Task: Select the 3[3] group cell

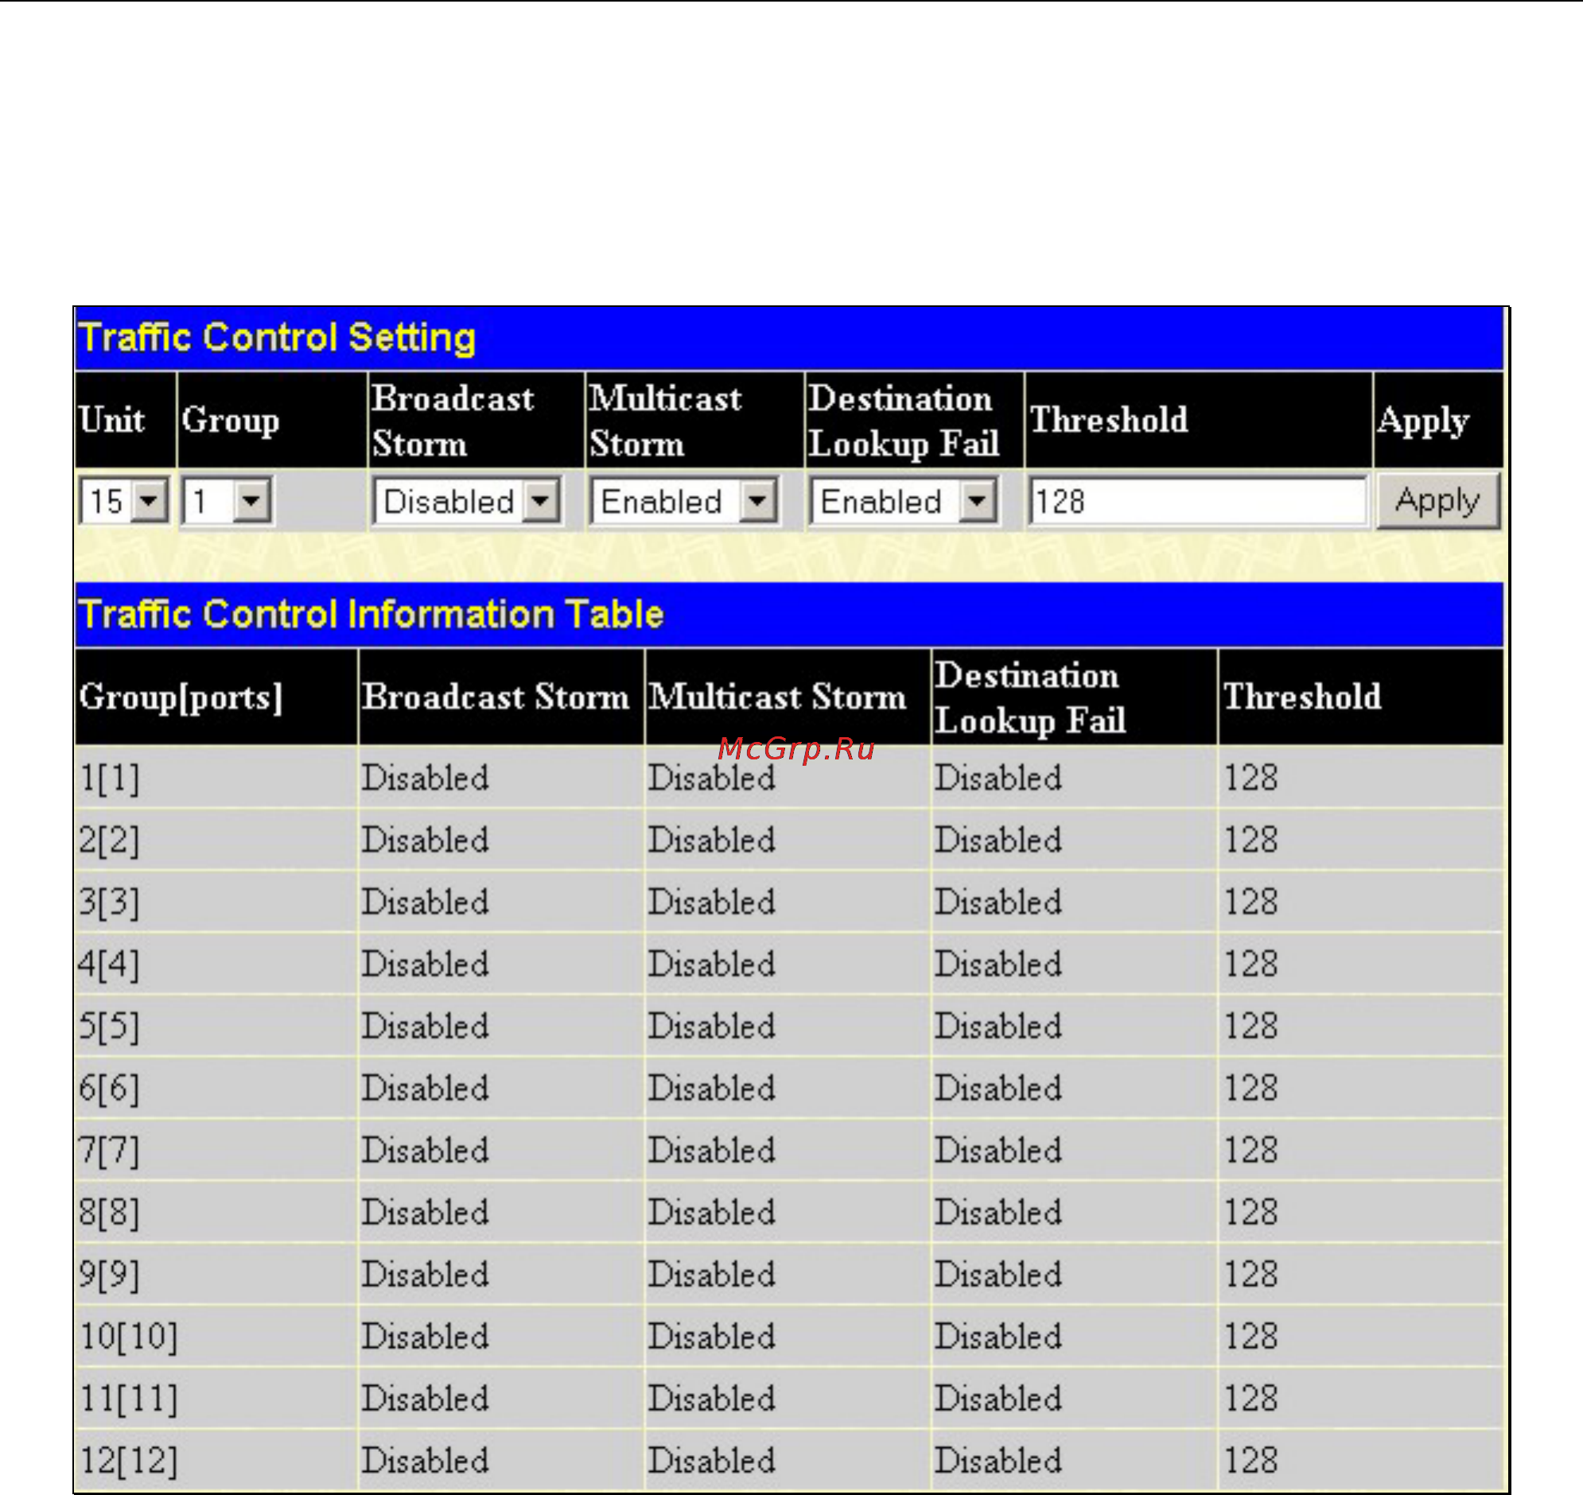Action: (x=216, y=901)
